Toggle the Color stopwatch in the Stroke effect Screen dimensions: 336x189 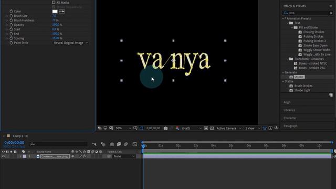[11, 12]
